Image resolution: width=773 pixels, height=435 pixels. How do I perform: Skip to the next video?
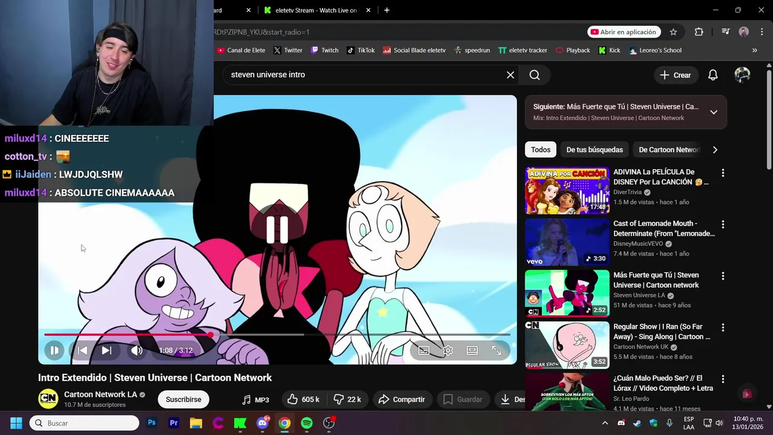(x=106, y=350)
